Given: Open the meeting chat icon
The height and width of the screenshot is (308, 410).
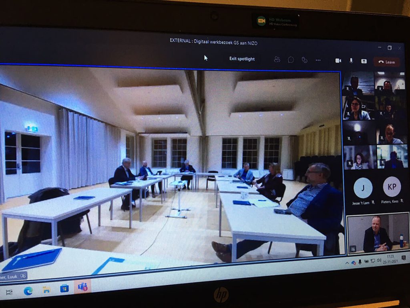Looking at the screenshot, I should coord(290,59).
